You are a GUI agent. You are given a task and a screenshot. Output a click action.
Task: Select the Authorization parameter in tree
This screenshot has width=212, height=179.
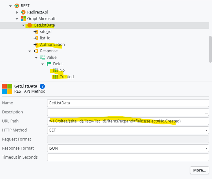pos(52,45)
